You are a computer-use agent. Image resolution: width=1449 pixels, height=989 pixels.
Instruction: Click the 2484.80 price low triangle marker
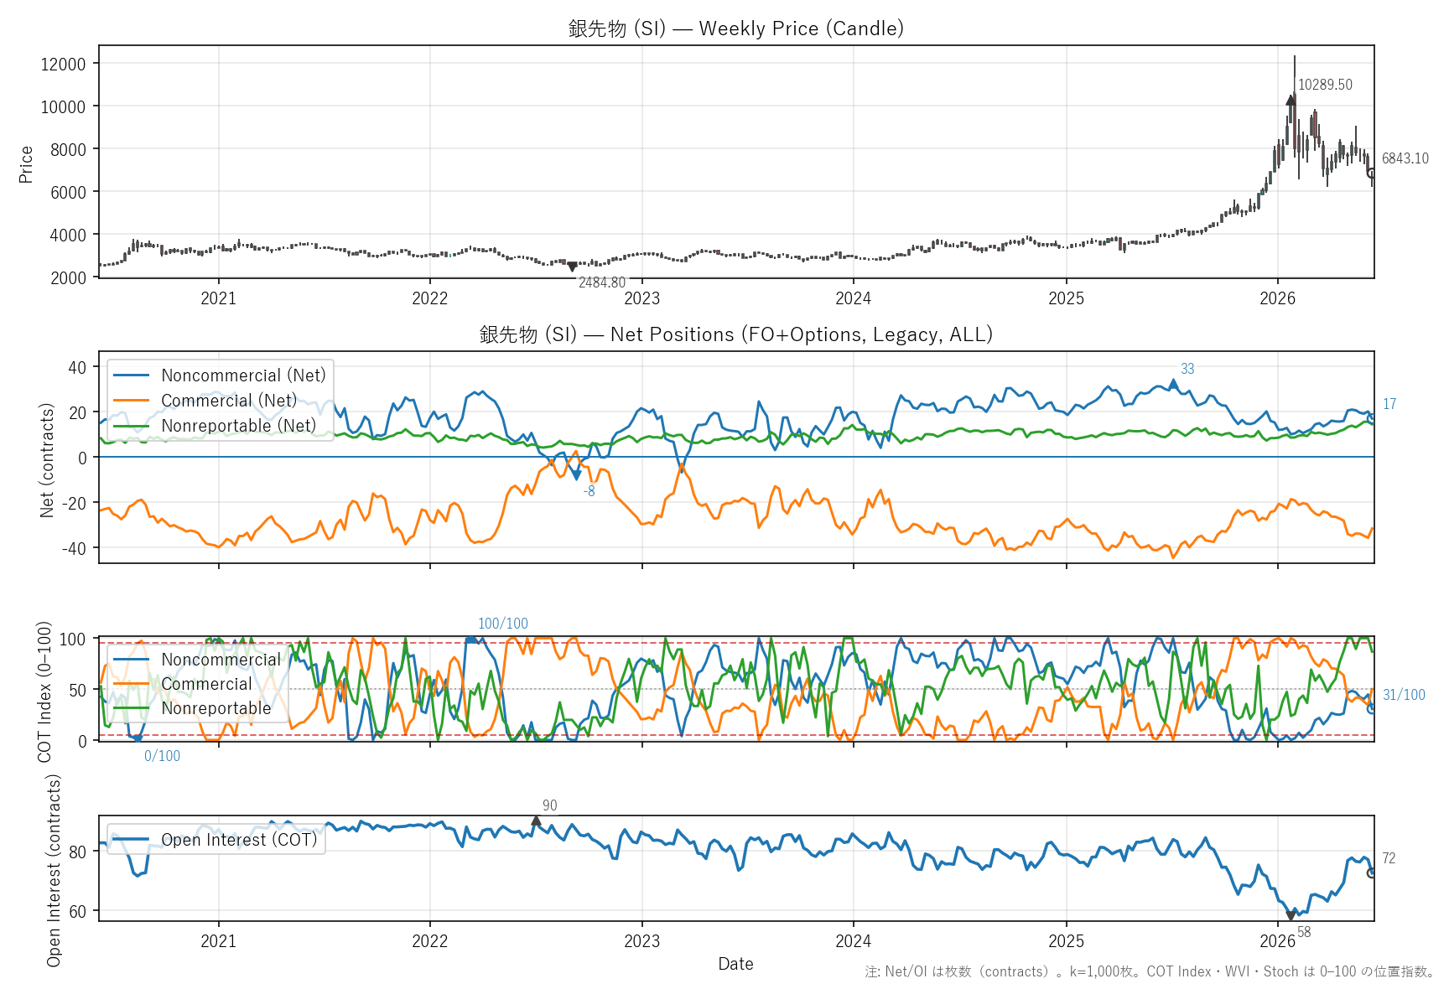pyautogui.click(x=573, y=267)
